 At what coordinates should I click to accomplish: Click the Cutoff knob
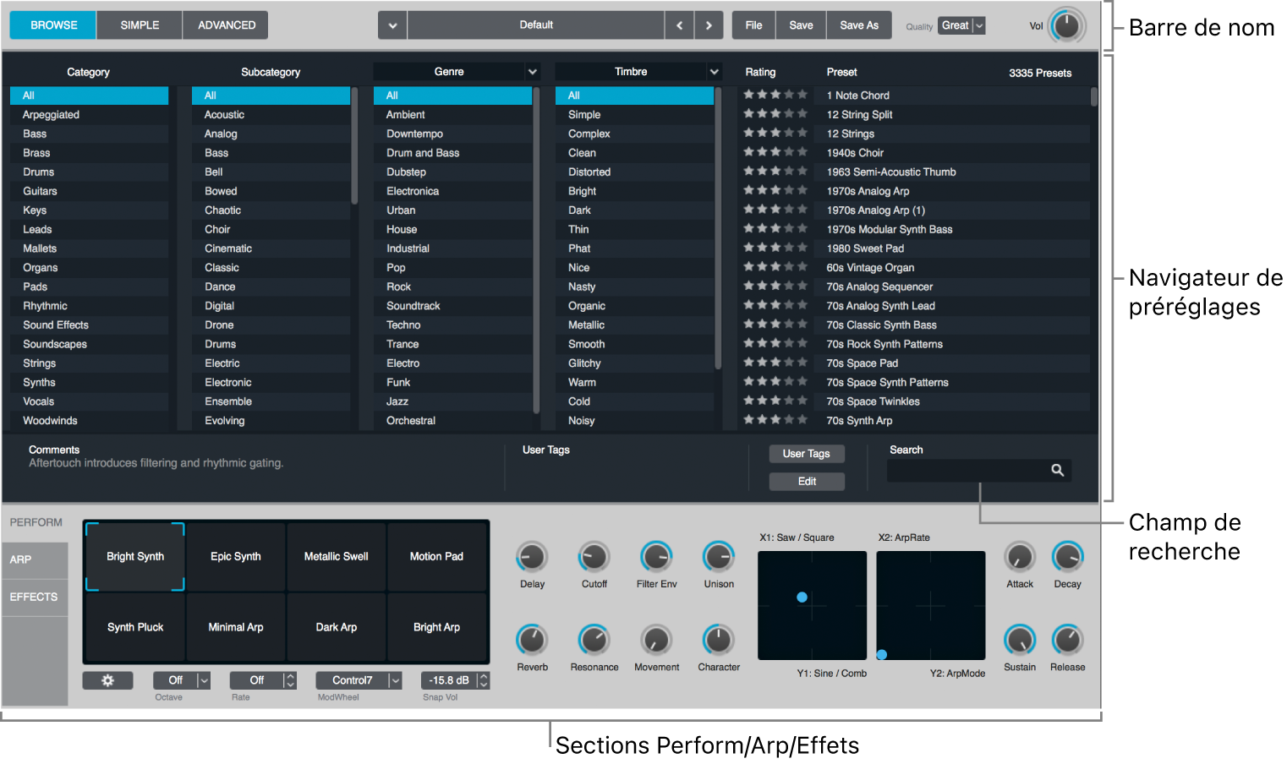click(594, 558)
